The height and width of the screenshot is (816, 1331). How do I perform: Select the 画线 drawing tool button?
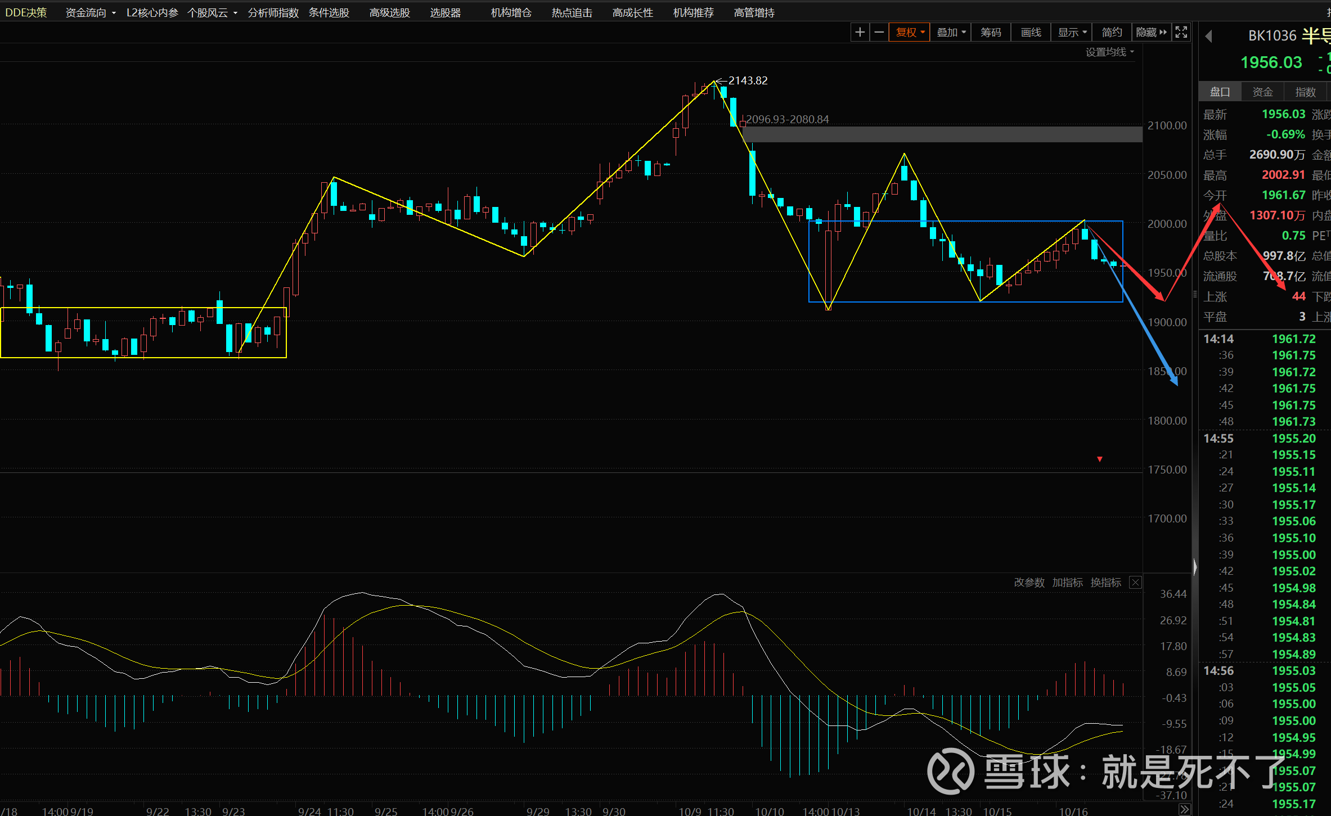tap(1031, 33)
